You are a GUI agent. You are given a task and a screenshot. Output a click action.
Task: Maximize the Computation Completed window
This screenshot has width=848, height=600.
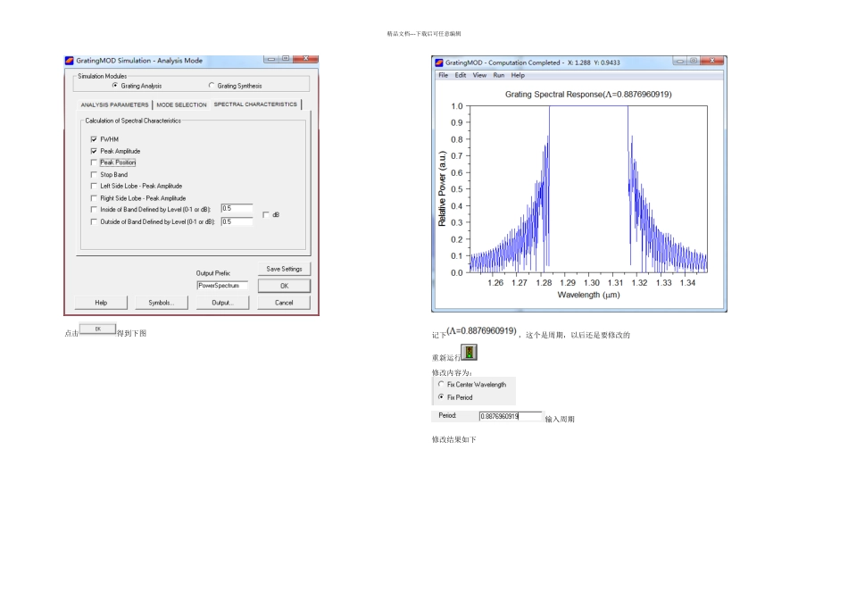coord(693,61)
